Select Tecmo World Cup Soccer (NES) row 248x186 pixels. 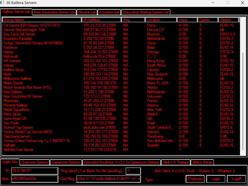(x=121, y=132)
